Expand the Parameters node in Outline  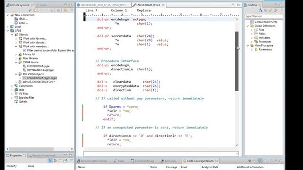click(252, 50)
